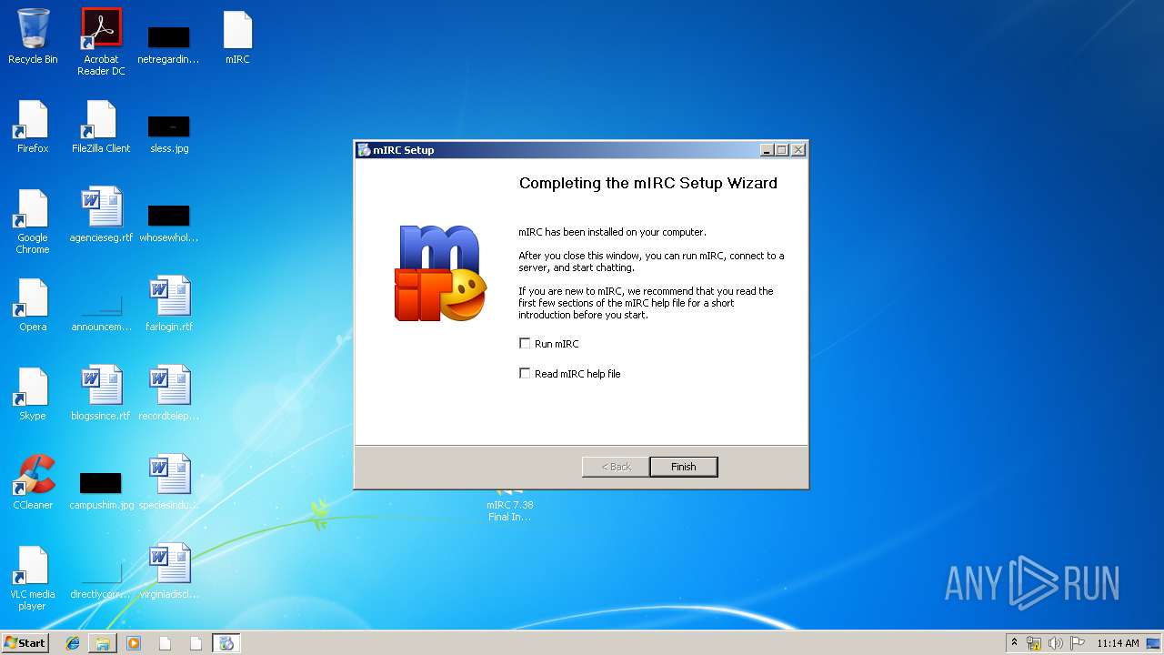
Task: Select the farlogin.rtf desktop file
Action: point(169,304)
